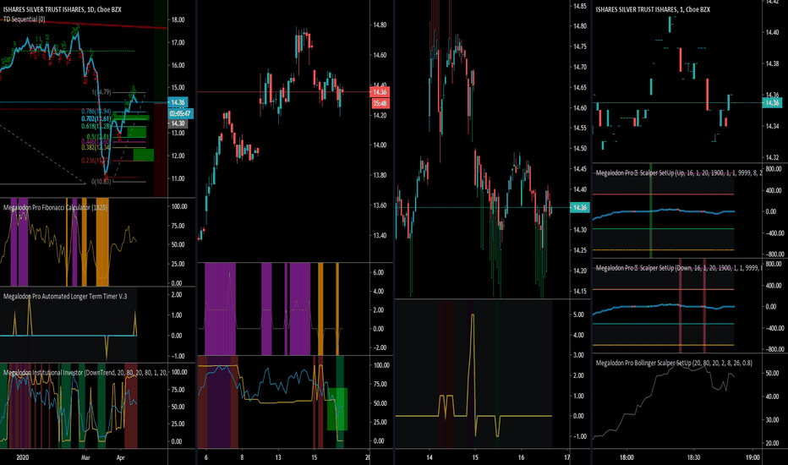Click the 18:30 label on the time axis
Image resolution: width=788 pixels, height=465 pixels.
(693, 457)
